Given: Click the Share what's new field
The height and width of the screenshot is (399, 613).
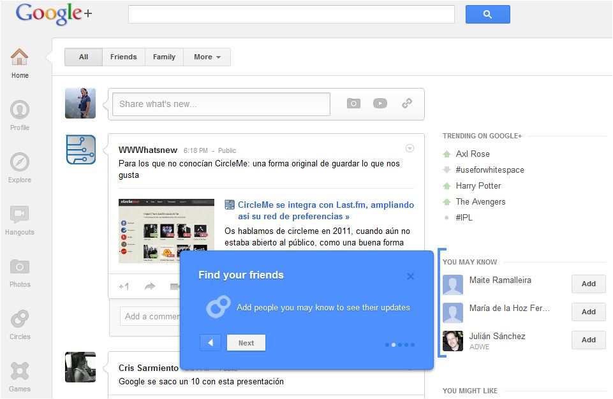Looking at the screenshot, I should click(x=221, y=104).
